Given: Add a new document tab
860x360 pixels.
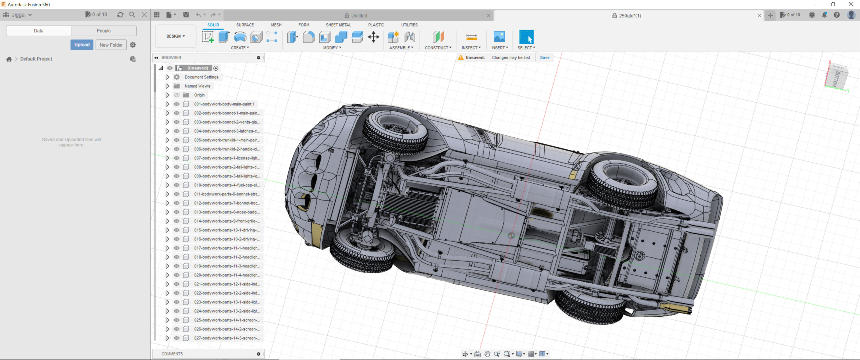Looking at the screenshot, I should (770, 15).
